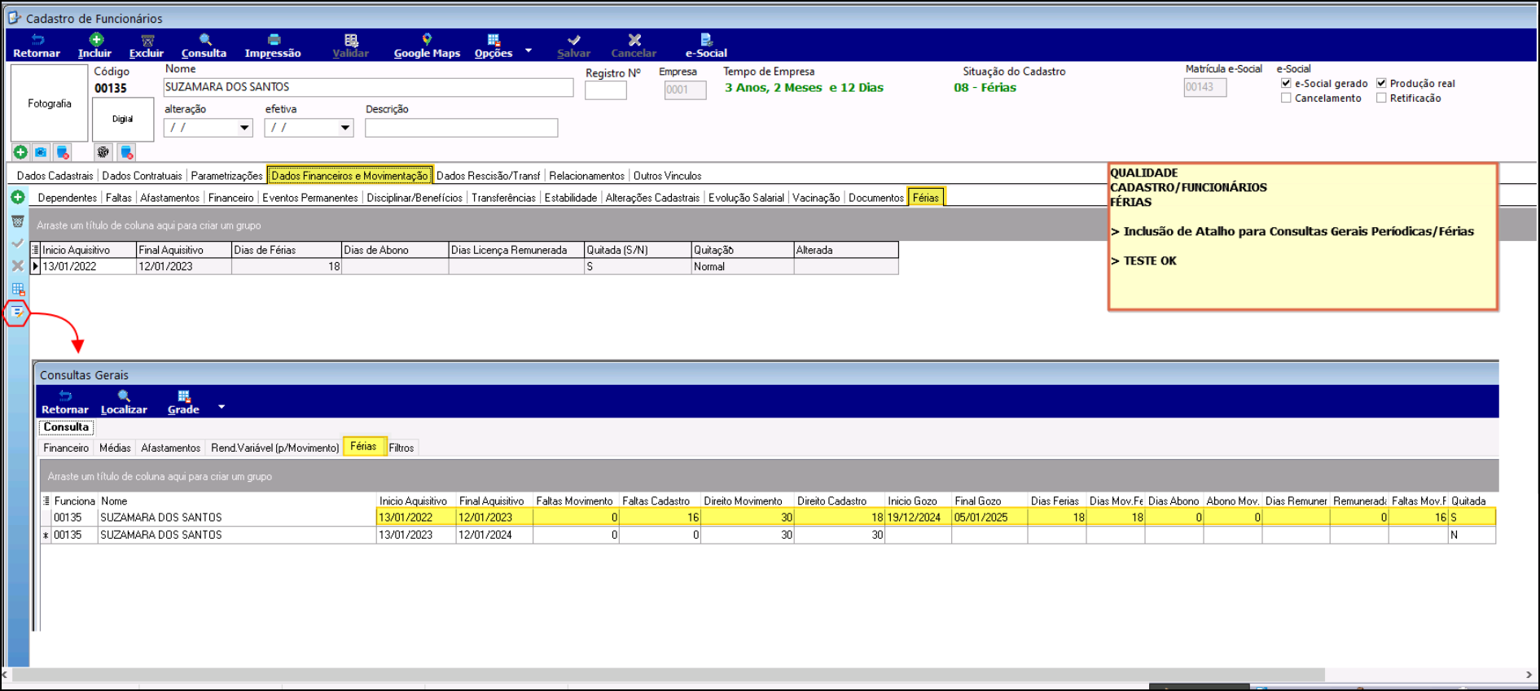This screenshot has width=1540, height=691.
Task: Open Consultas Gerais grid column chooser icon
Action: pyautogui.click(x=46, y=501)
